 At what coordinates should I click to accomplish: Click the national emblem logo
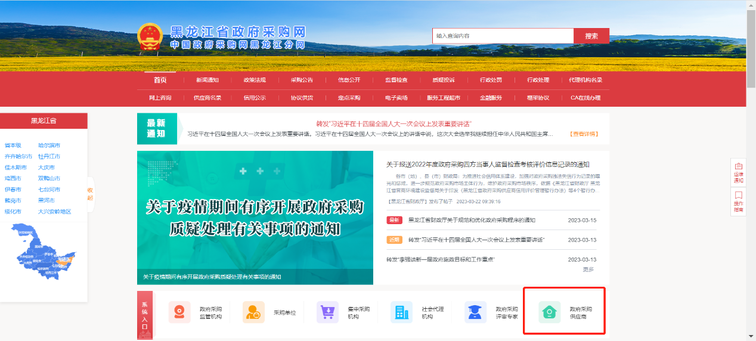[x=150, y=38]
